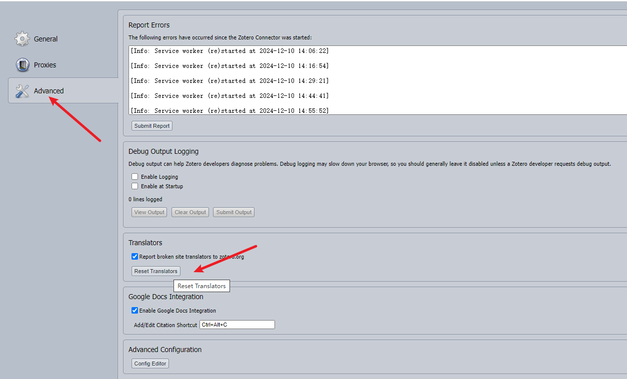Screen dimensions: 627x379
Task: Select the Advanced tab label
Action: [x=48, y=91]
